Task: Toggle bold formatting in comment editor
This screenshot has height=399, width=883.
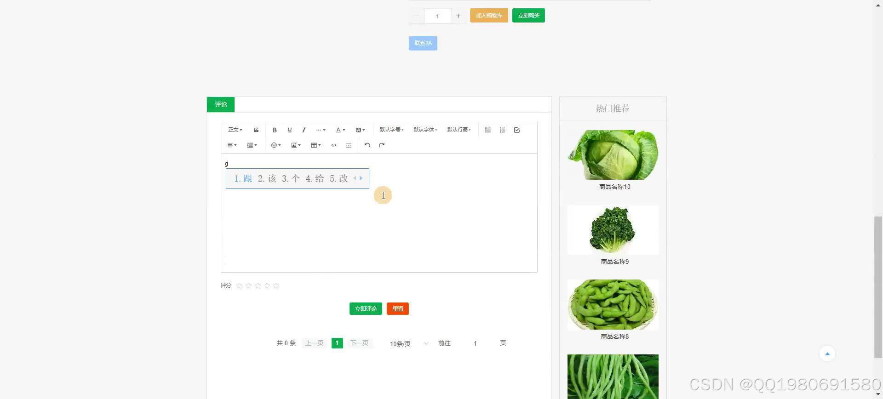Action: [x=275, y=130]
